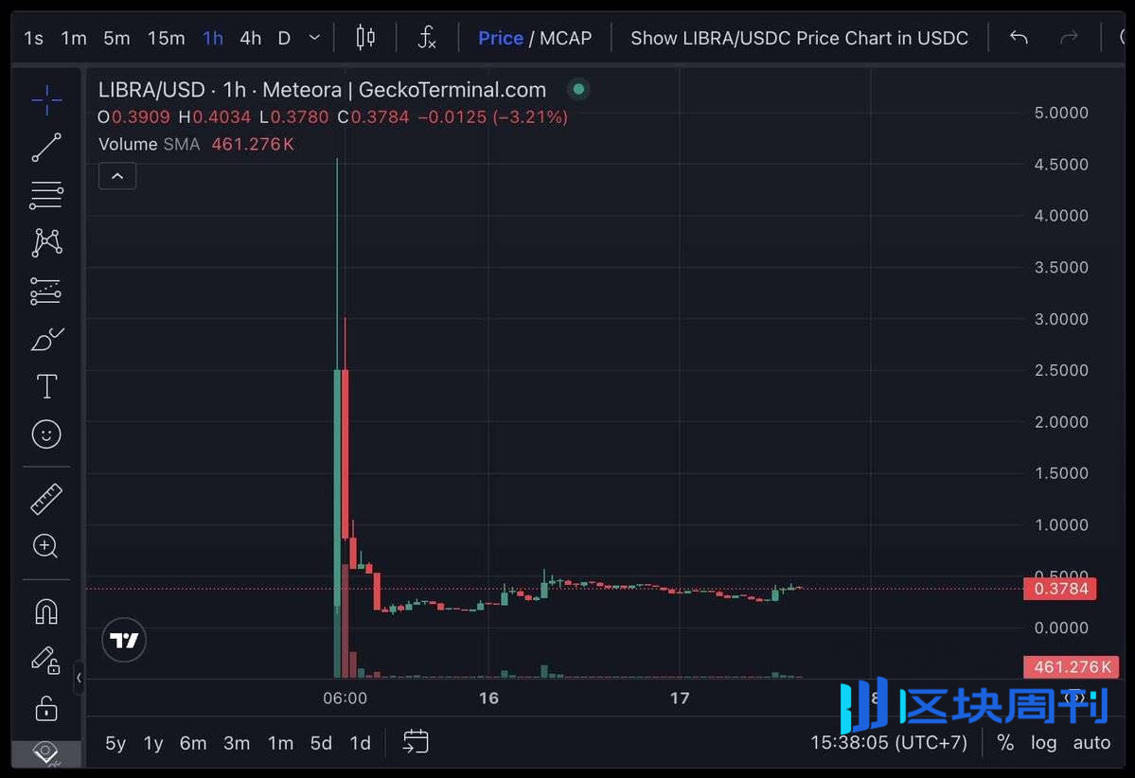Enable magnet snapping mode
The width and height of the screenshot is (1135, 778).
pos(45,611)
